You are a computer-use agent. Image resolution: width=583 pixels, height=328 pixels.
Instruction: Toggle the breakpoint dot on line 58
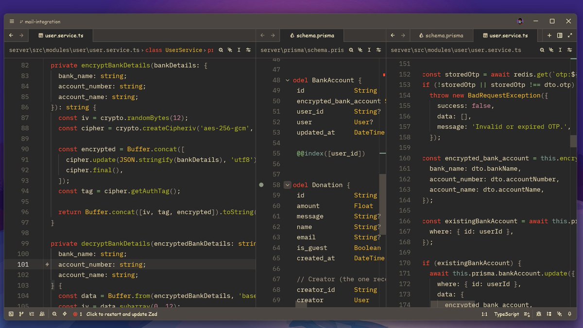click(x=261, y=185)
